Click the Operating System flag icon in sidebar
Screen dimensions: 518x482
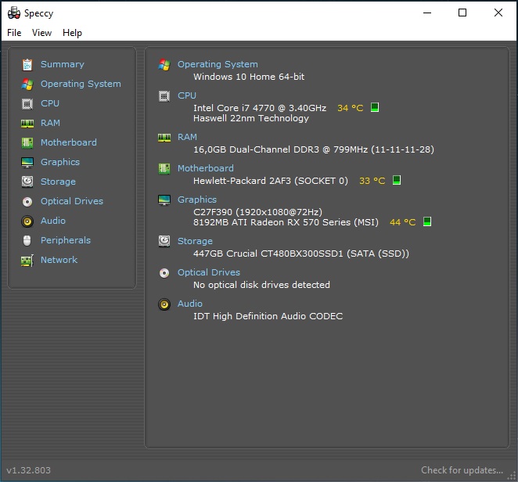(x=27, y=85)
